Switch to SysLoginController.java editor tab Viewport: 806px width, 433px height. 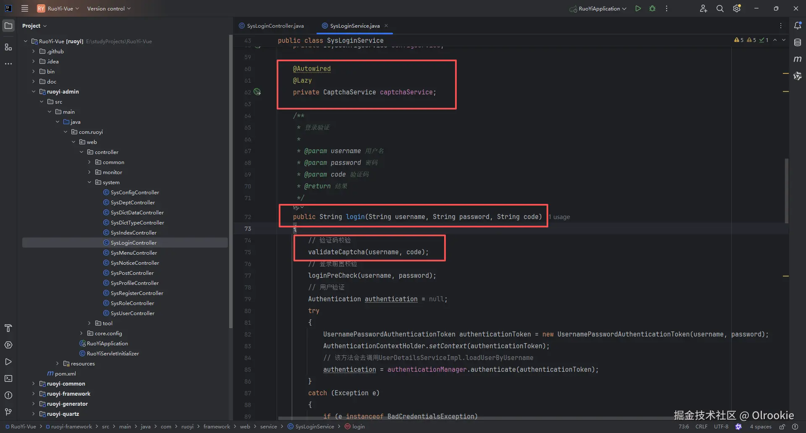click(272, 26)
